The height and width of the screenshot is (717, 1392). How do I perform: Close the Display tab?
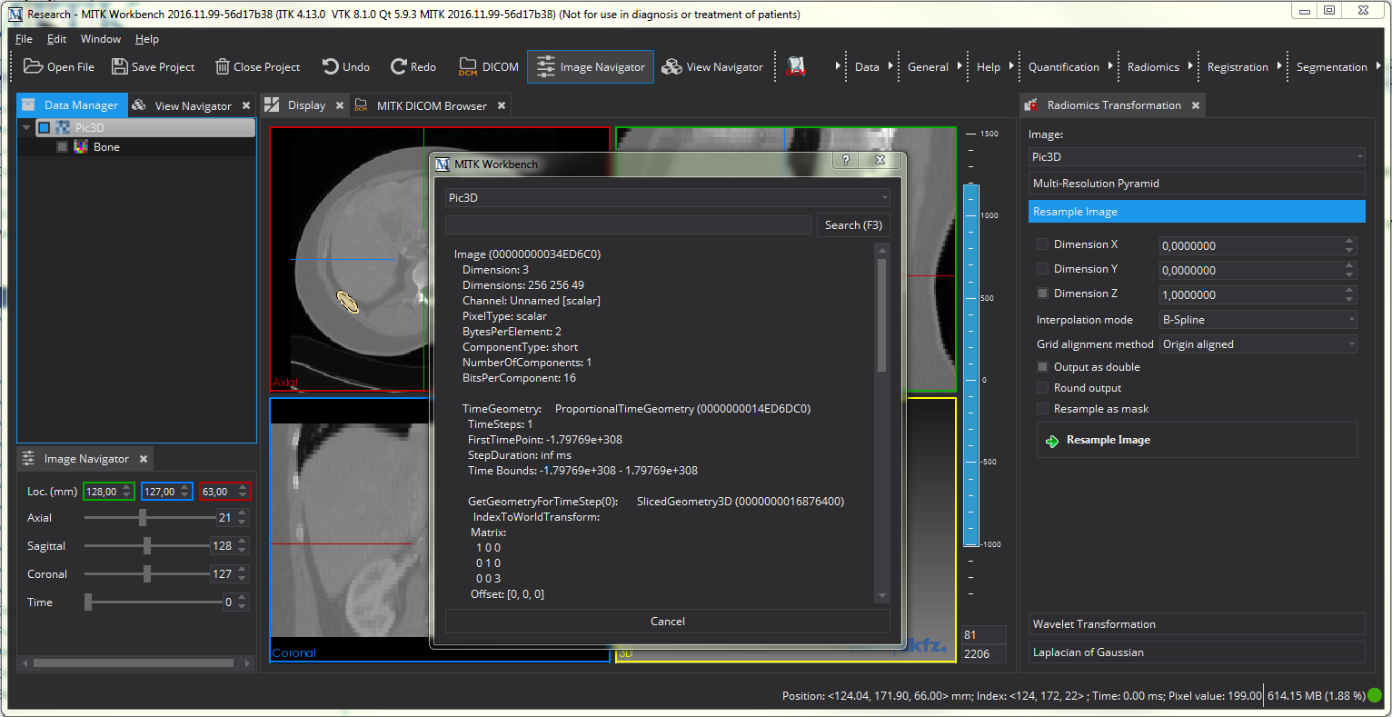[x=340, y=105]
